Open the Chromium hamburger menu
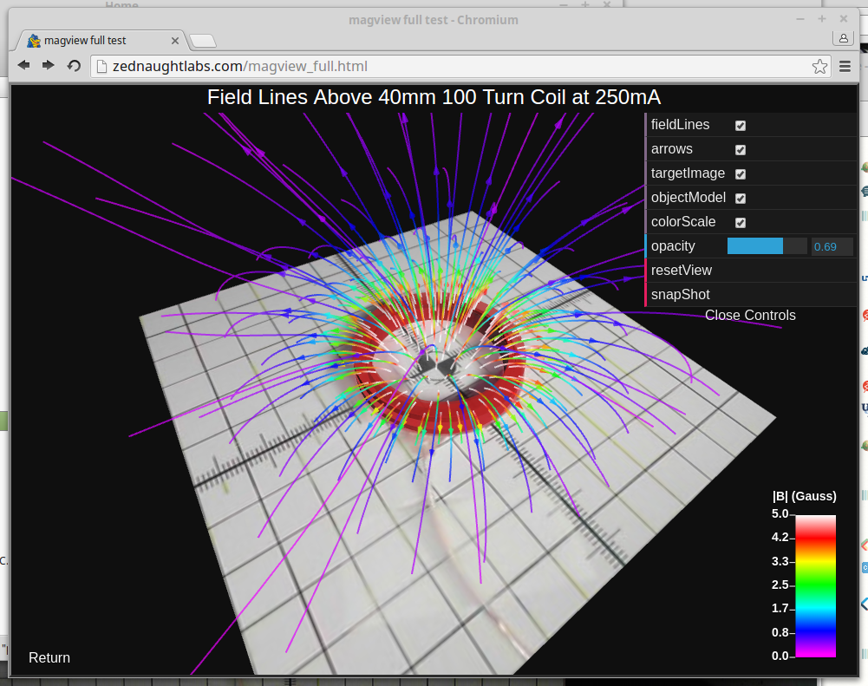 [x=845, y=67]
